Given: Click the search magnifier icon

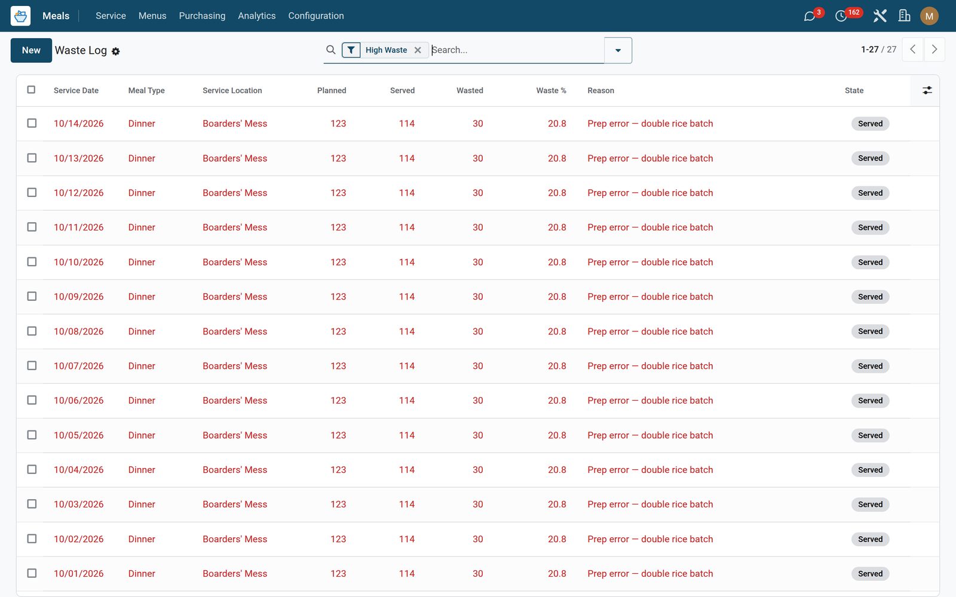Looking at the screenshot, I should [x=330, y=50].
